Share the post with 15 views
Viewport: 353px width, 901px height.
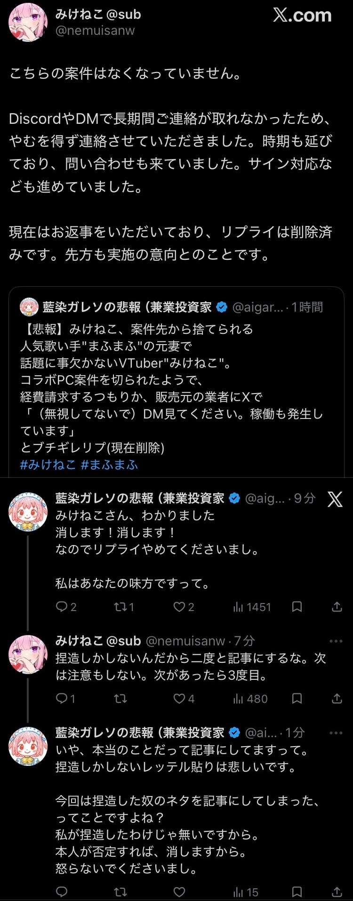point(337,892)
